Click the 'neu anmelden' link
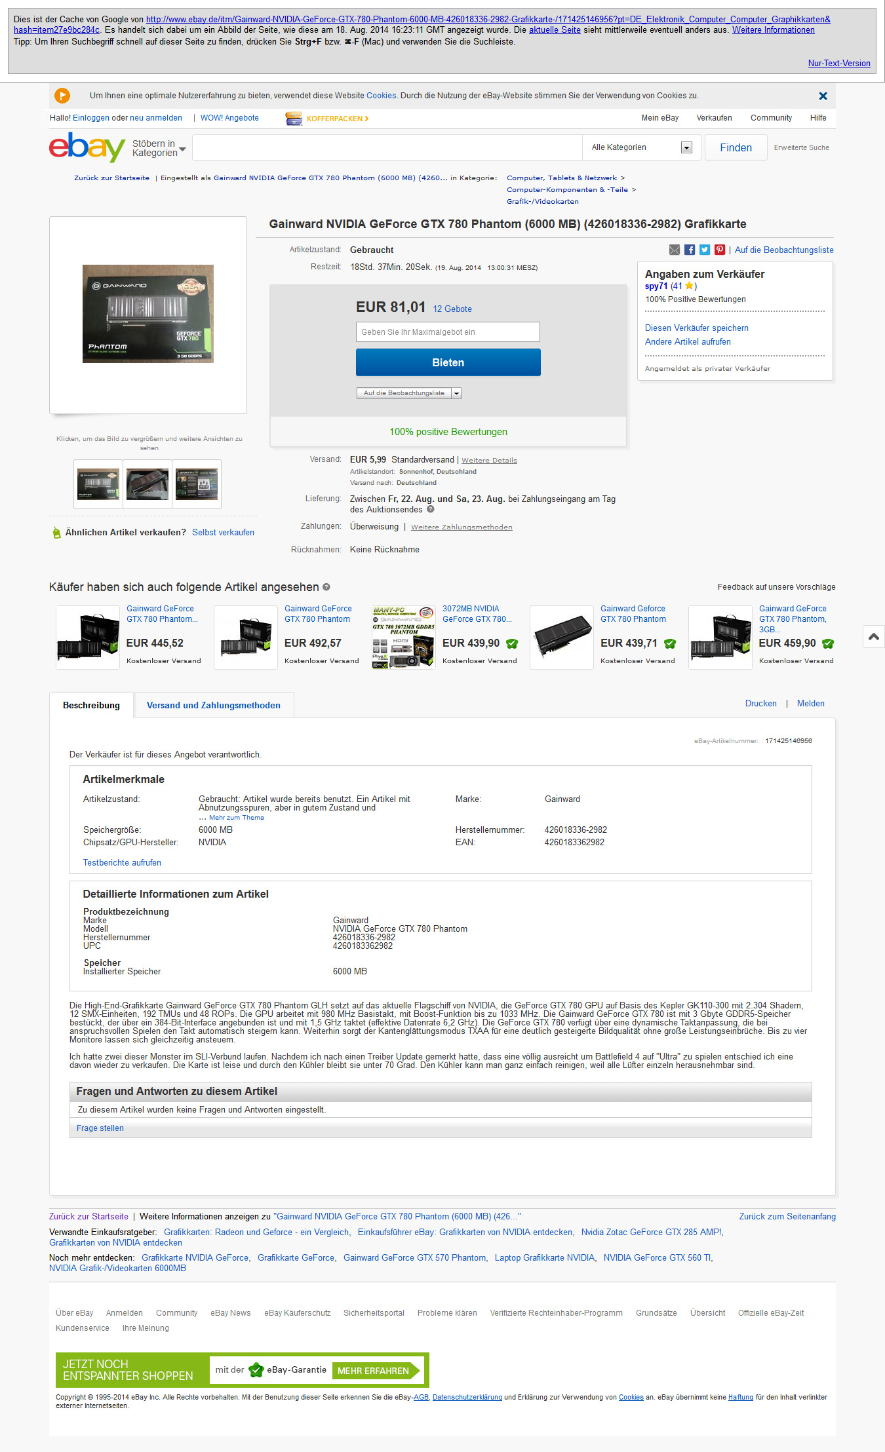This screenshot has width=885, height=1452. coord(156,118)
